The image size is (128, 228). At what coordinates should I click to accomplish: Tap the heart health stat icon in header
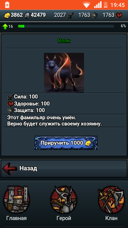point(119,15)
